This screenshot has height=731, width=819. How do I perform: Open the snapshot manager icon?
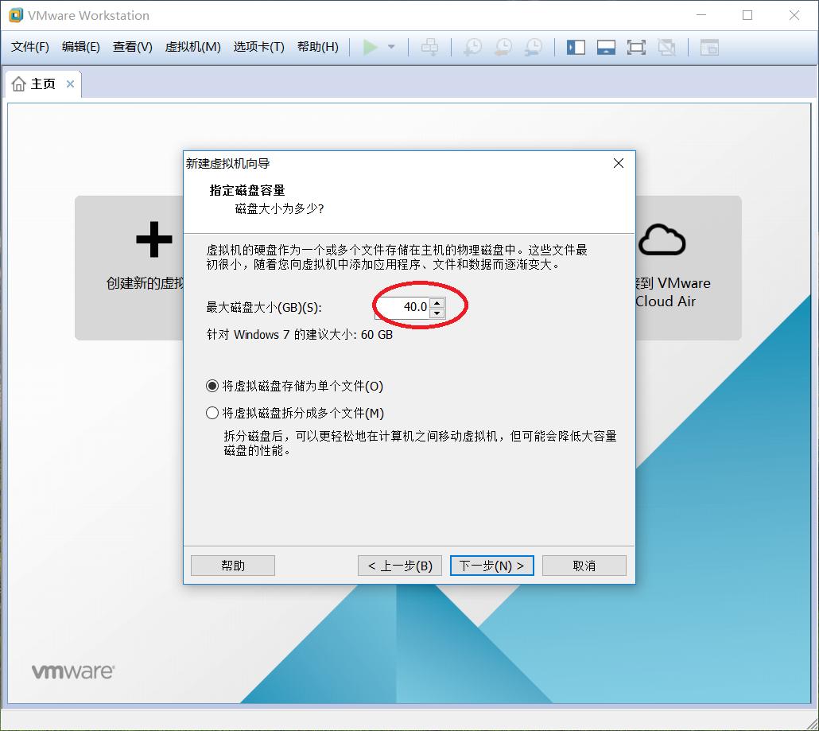[x=534, y=47]
